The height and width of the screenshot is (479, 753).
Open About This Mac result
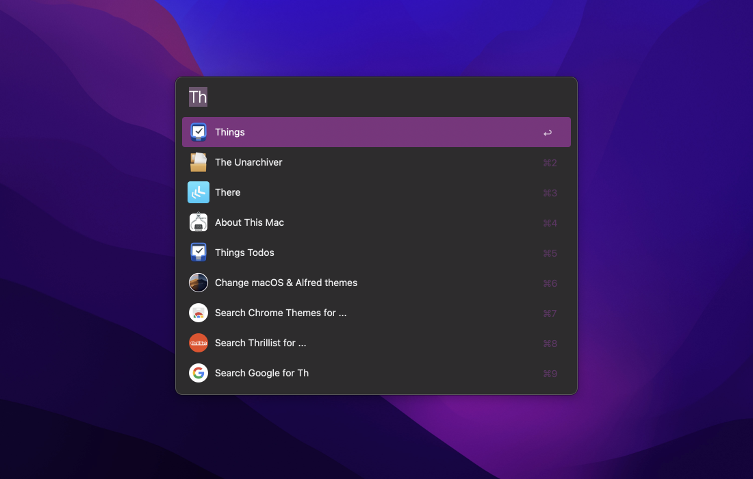(x=376, y=222)
